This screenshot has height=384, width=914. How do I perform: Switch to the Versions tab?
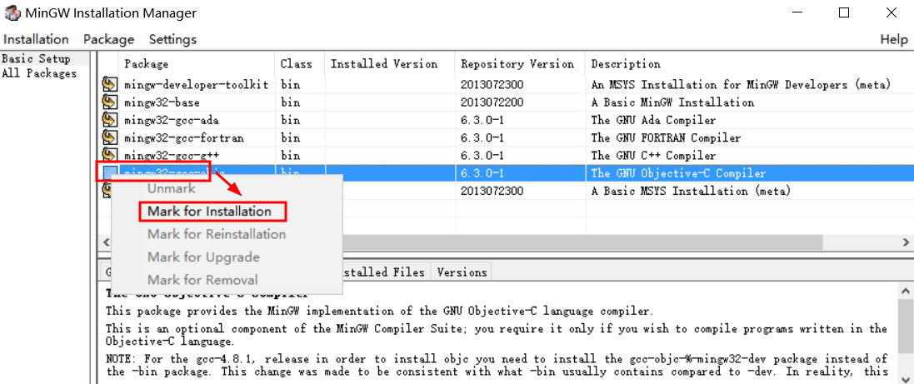[462, 272]
